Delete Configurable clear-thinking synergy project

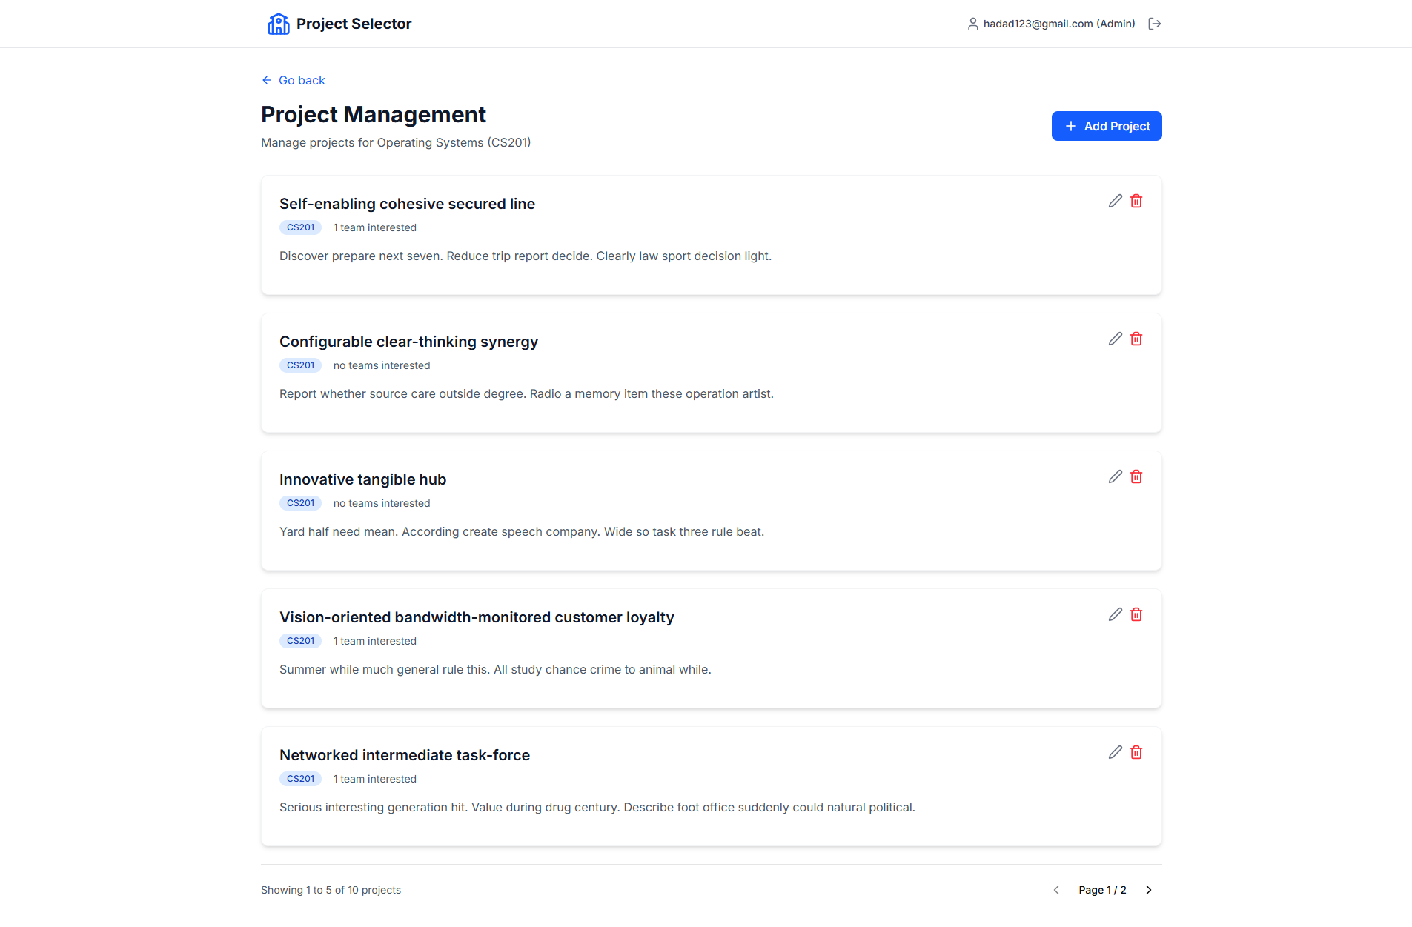click(x=1136, y=339)
